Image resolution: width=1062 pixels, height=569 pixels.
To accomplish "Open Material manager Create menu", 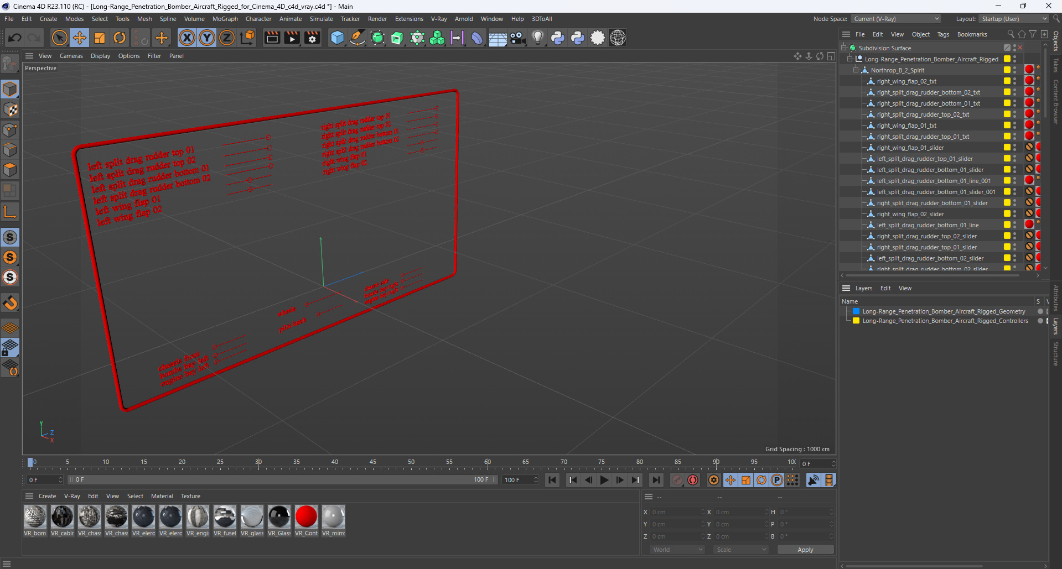I will pyautogui.click(x=47, y=496).
